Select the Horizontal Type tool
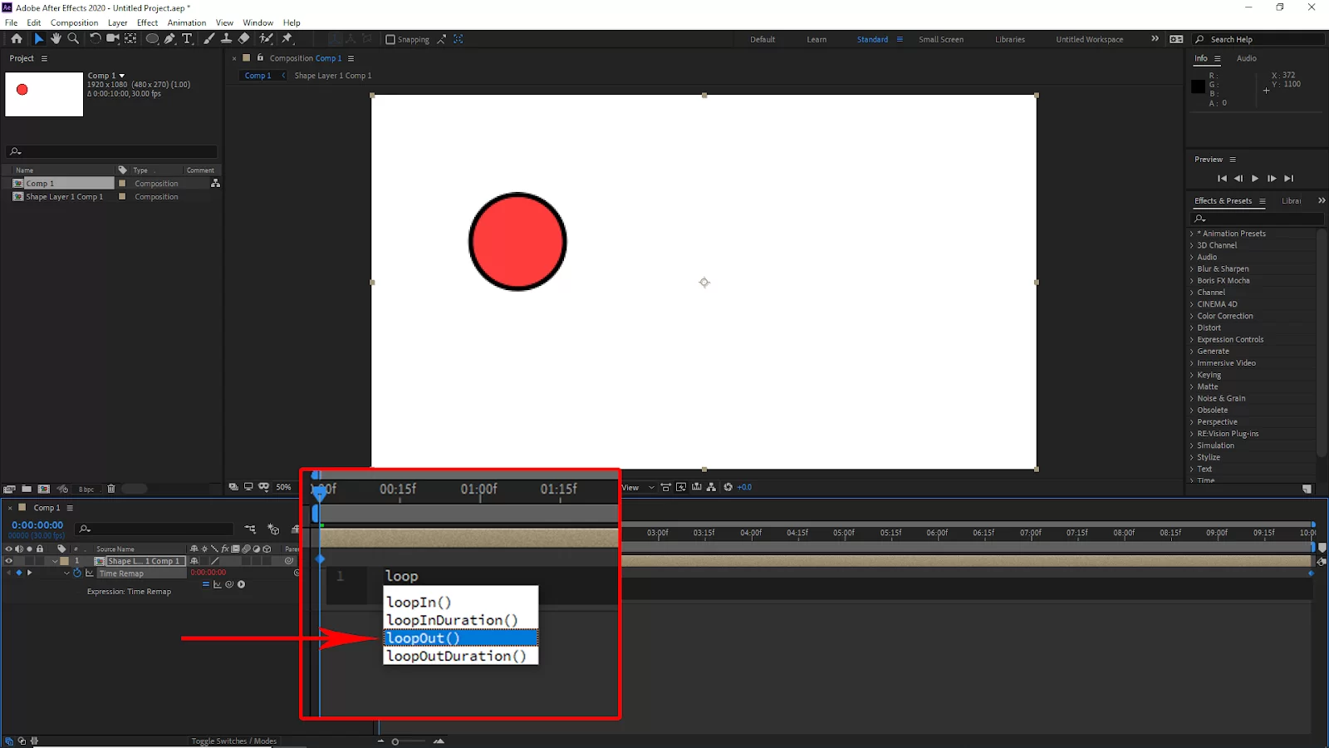Screen dimensions: 1329x748 click(187, 39)
